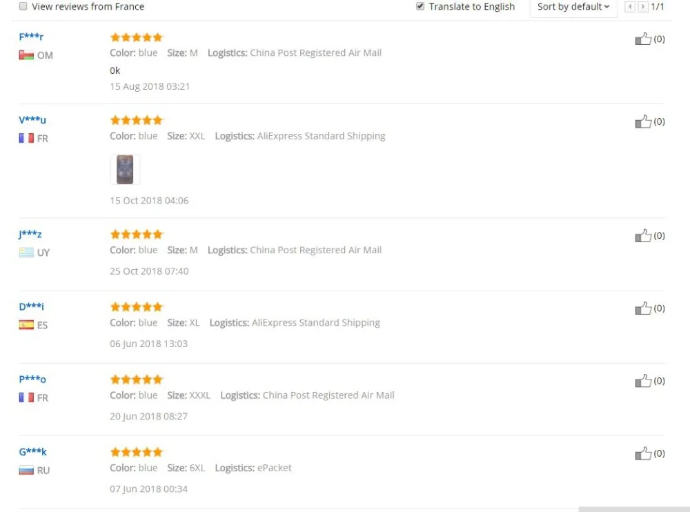Uncheck Translate to English
This screenshot has width=690, height=512.
click(420, 6)
